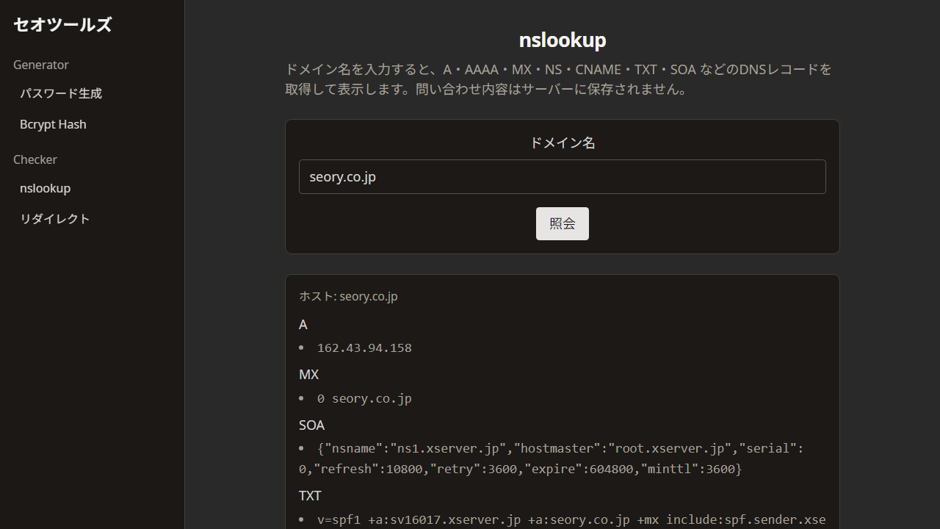Select the seory.co.jp text in the input
Image resolution: width=940 pixels, height=529 pixels.
pyautogui.click(x=343, y=176)
